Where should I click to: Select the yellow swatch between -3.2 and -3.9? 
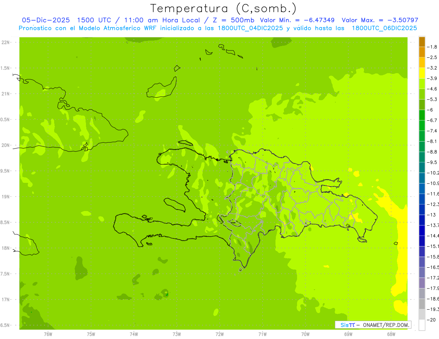click(422, 73)
